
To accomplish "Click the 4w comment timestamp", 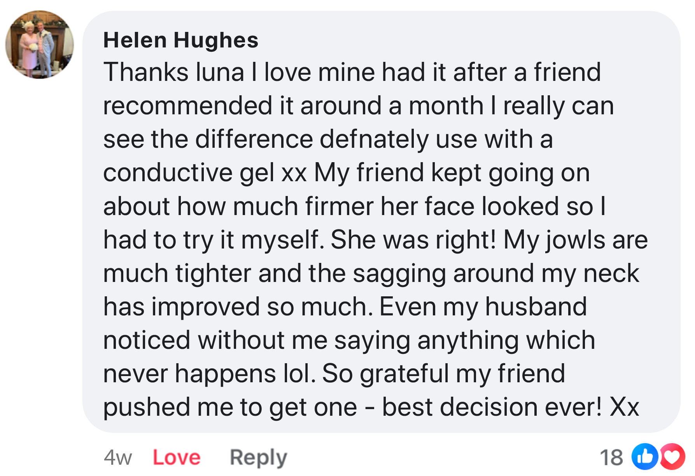I will pos(118,457).
